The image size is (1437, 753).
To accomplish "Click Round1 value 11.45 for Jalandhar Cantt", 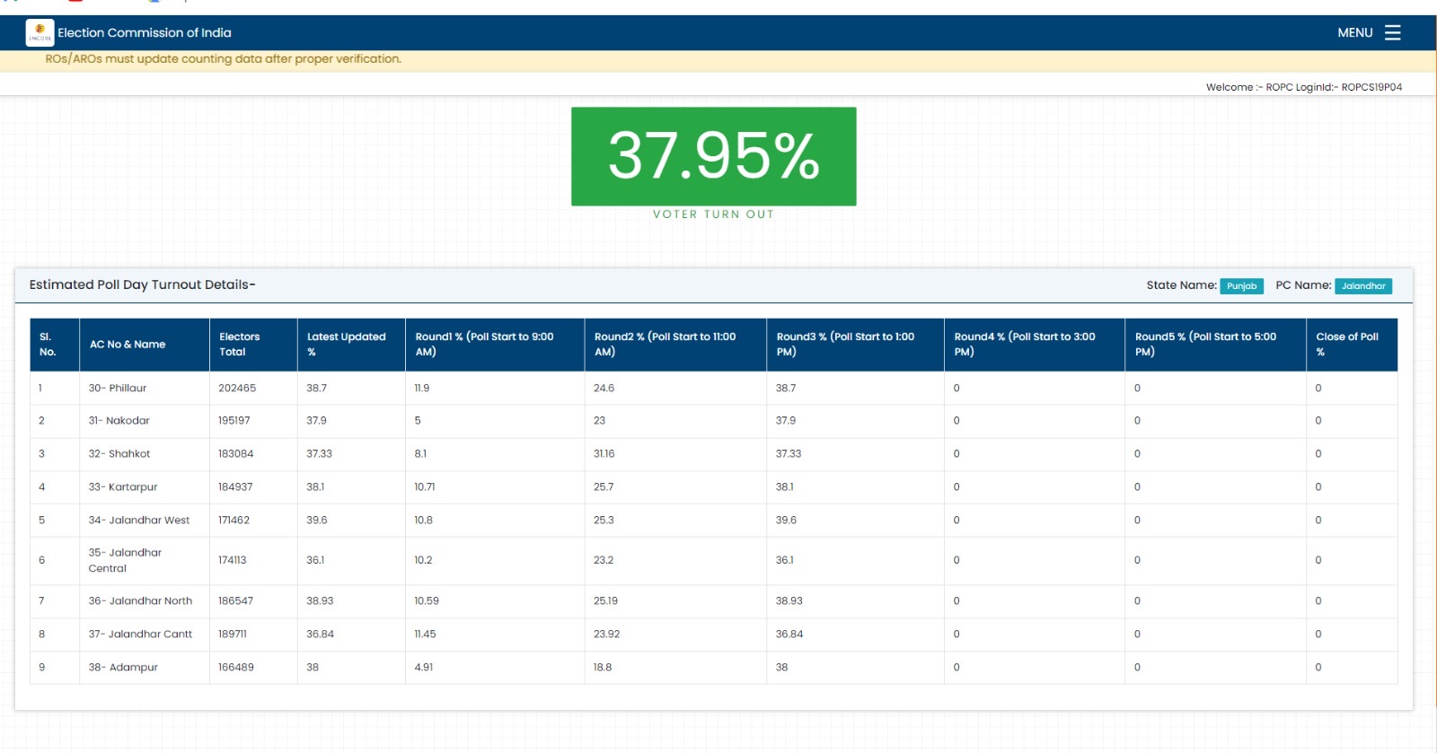I will (425, 634).
